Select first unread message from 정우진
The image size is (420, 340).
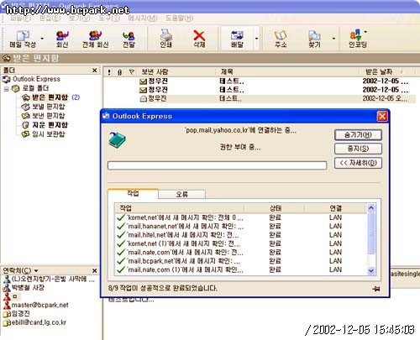pos(260,81)
